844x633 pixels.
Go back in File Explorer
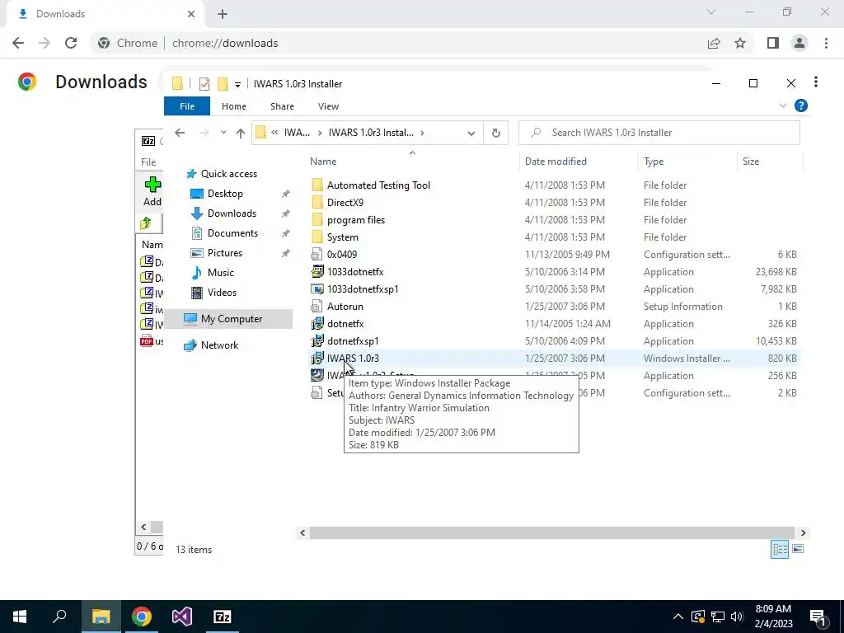point(180,133)
